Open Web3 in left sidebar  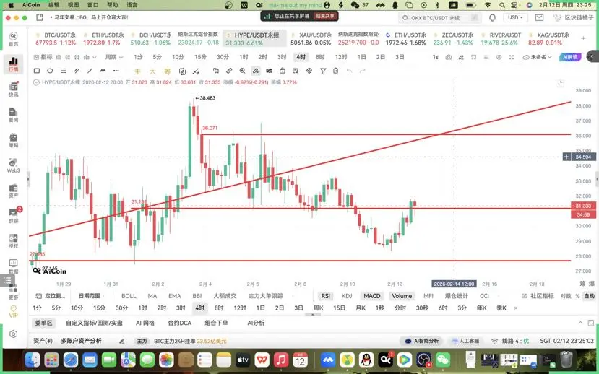click(x=14, y=165)
